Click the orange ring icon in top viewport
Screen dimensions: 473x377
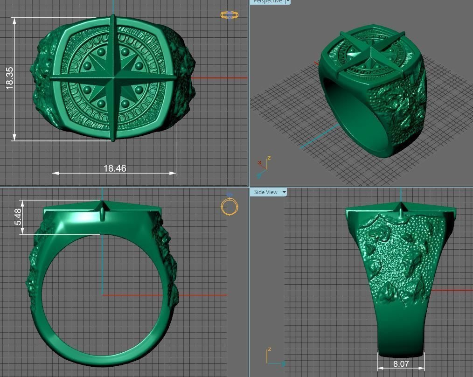[x=230, y=15]
